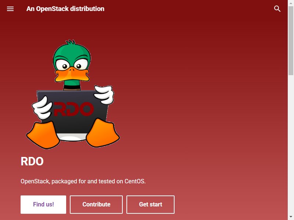Click the white gloved hand atop laptop

104,95
